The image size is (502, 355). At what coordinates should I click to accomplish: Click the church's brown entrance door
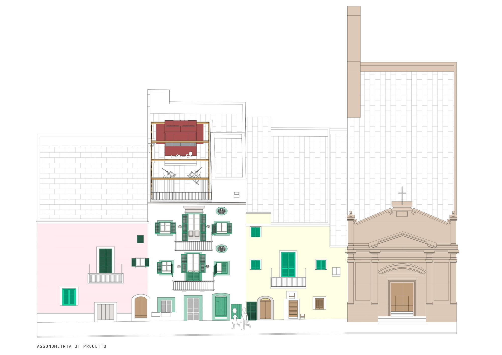click(402, 297)
